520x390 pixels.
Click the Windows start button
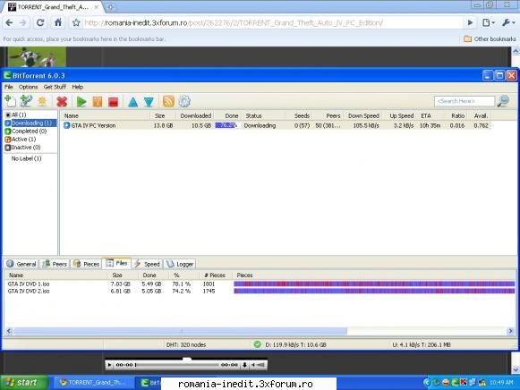(23, 383)
